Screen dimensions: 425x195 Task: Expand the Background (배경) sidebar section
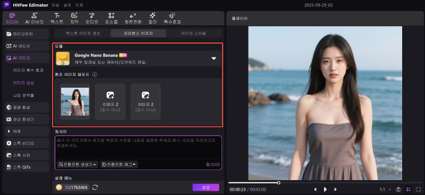coord(27,131)
